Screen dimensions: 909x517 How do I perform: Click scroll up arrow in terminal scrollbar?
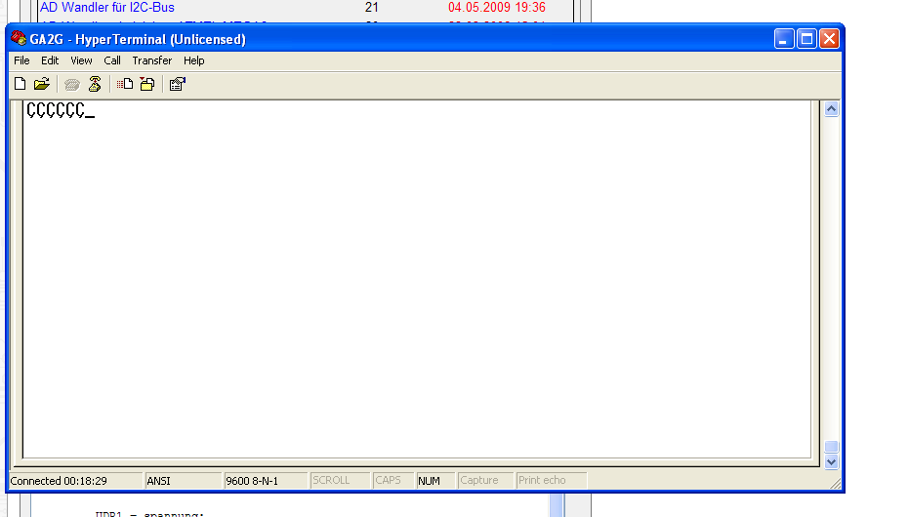click(x=831, y=109)
